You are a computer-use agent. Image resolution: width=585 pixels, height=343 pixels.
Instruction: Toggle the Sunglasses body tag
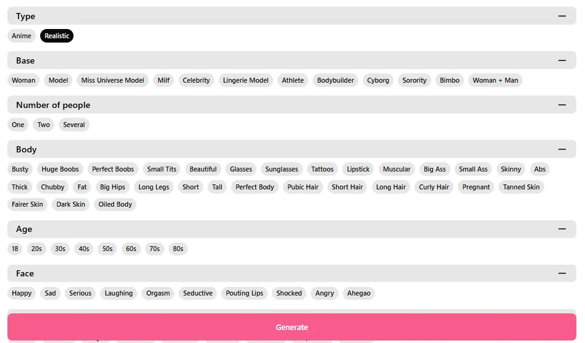click(x=282, y=169)
